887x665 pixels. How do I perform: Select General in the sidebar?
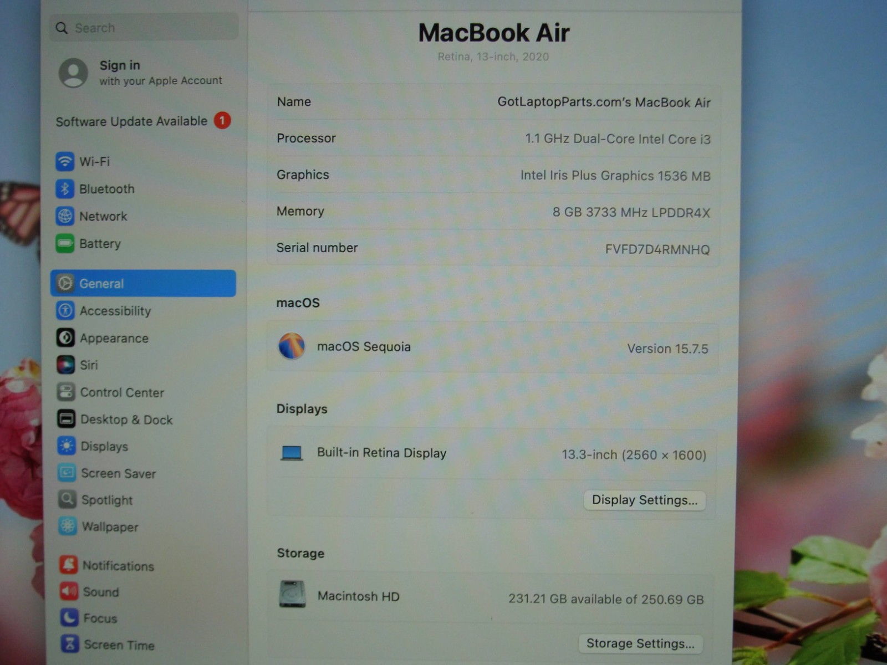coord(143,283)
